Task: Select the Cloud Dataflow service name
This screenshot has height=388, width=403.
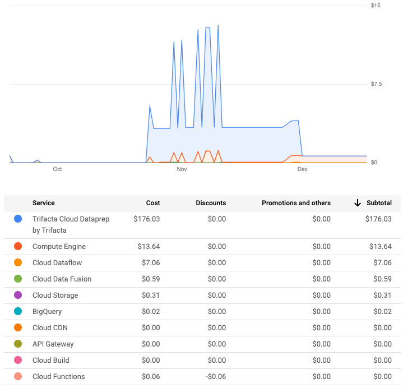Action: tap(57, 262)
